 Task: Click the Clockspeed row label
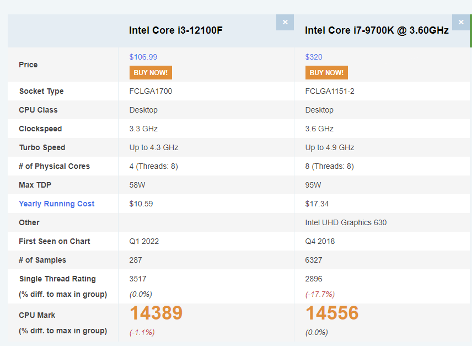(40, 129)
